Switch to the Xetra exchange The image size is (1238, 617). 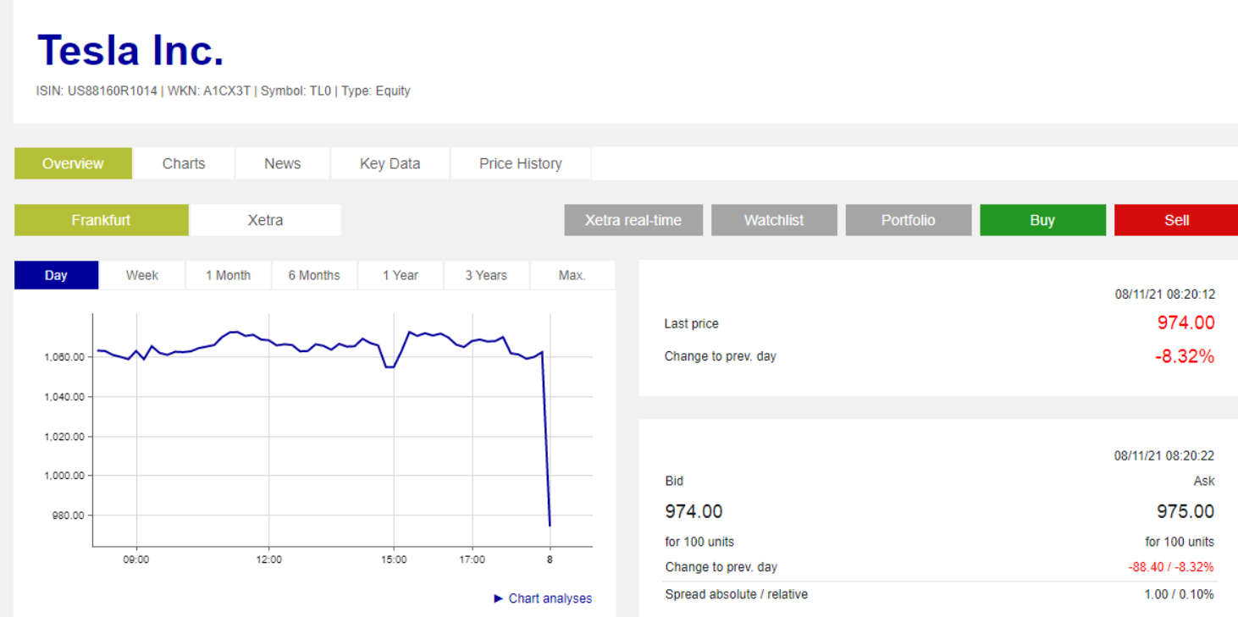click(x=265, y=220)
